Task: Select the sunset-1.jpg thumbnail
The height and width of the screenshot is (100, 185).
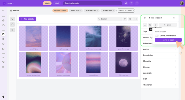Action: pos(33,38)
